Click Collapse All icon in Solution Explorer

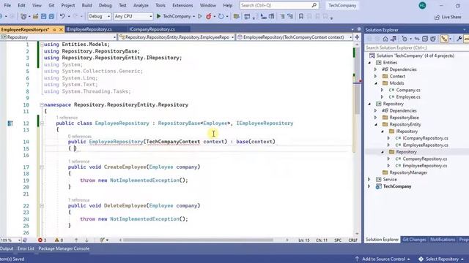[425, 39]
